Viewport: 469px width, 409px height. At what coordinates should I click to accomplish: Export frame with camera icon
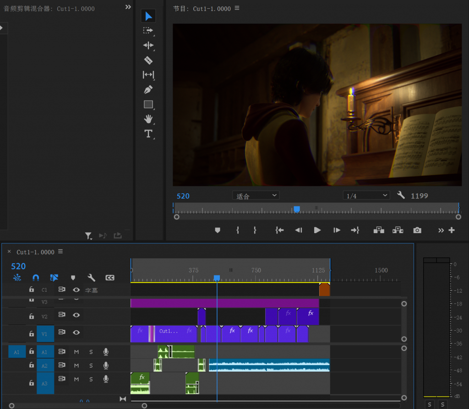pyautogui.click(x=417, y=230)
